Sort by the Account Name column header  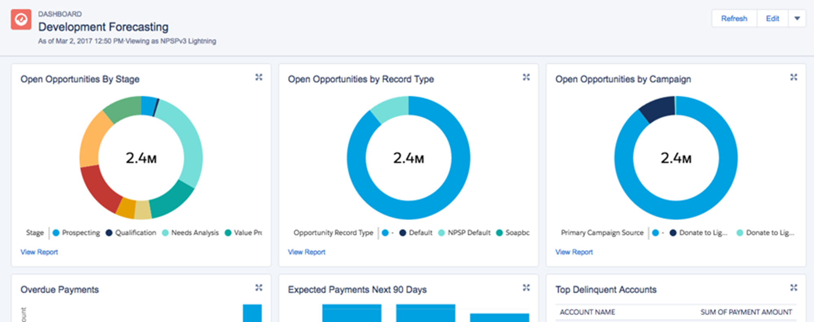click(587, 312)
